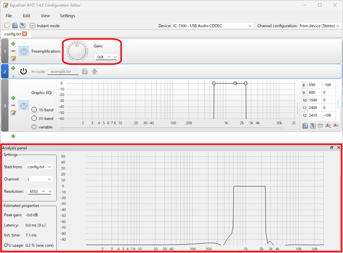Open the analysis Channel dropdown
Image resolution: width=343 pixels, height=253 pixels.
[40, 179]
